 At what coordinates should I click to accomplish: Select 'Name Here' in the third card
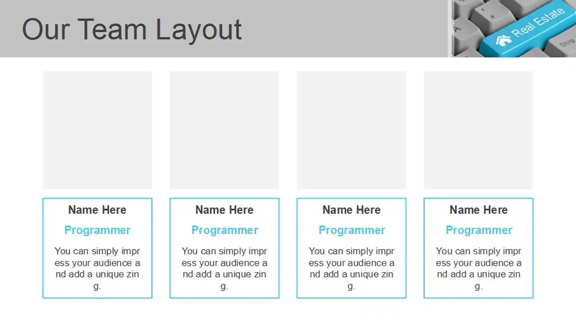(351, 210)
